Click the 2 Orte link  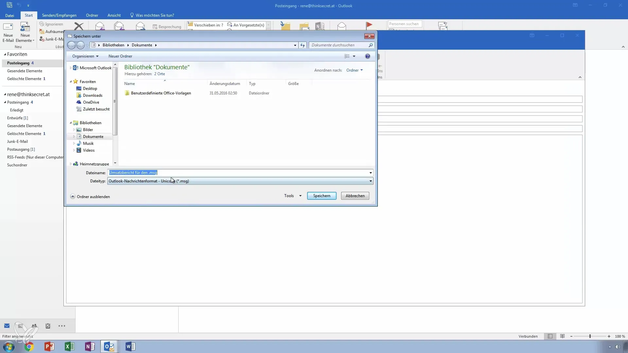160,74
